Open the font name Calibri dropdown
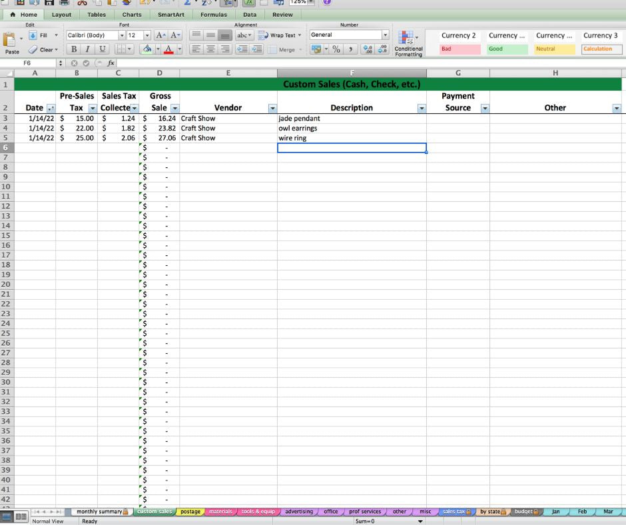 (121, 35)
